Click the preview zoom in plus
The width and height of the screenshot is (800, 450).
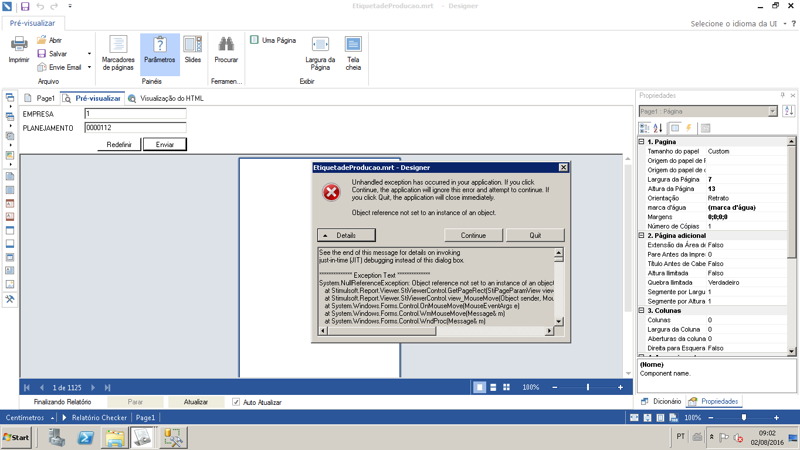[621, 387]
